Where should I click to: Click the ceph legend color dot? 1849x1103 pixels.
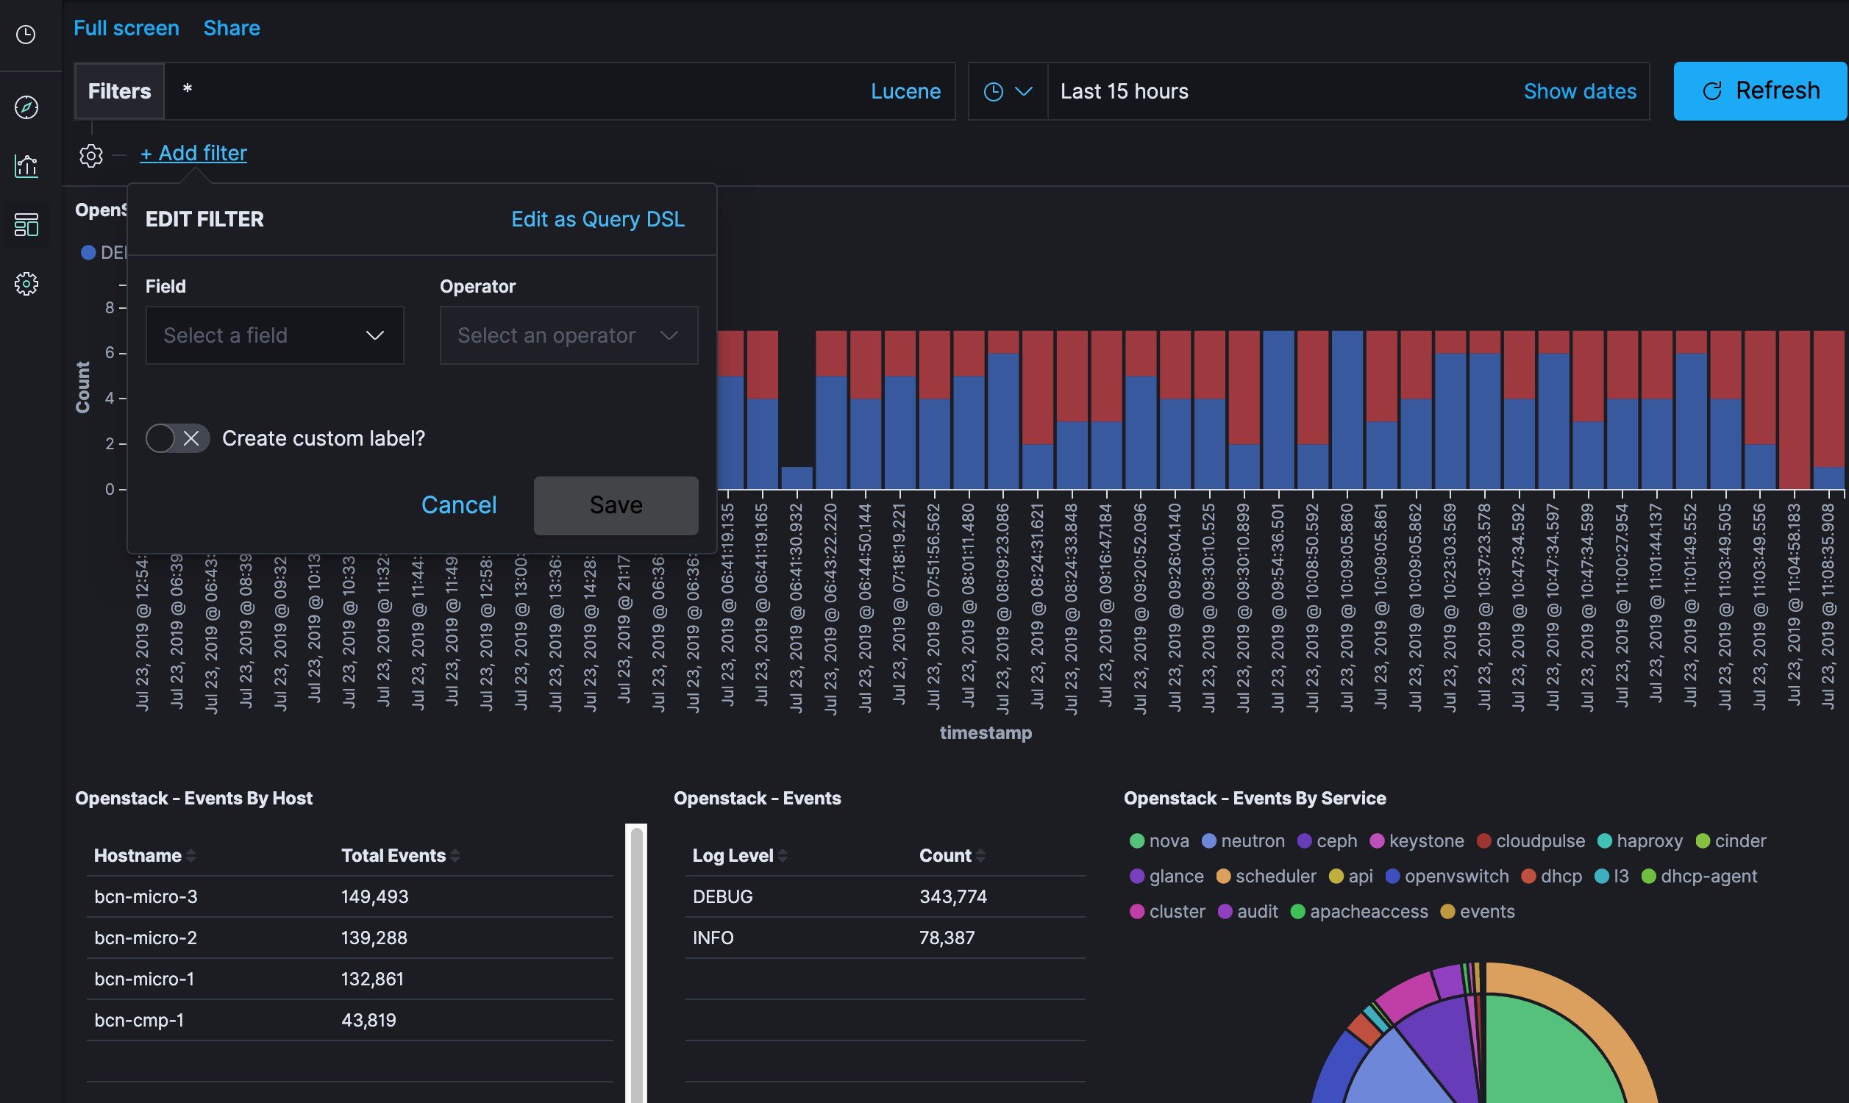(1304, 840)
